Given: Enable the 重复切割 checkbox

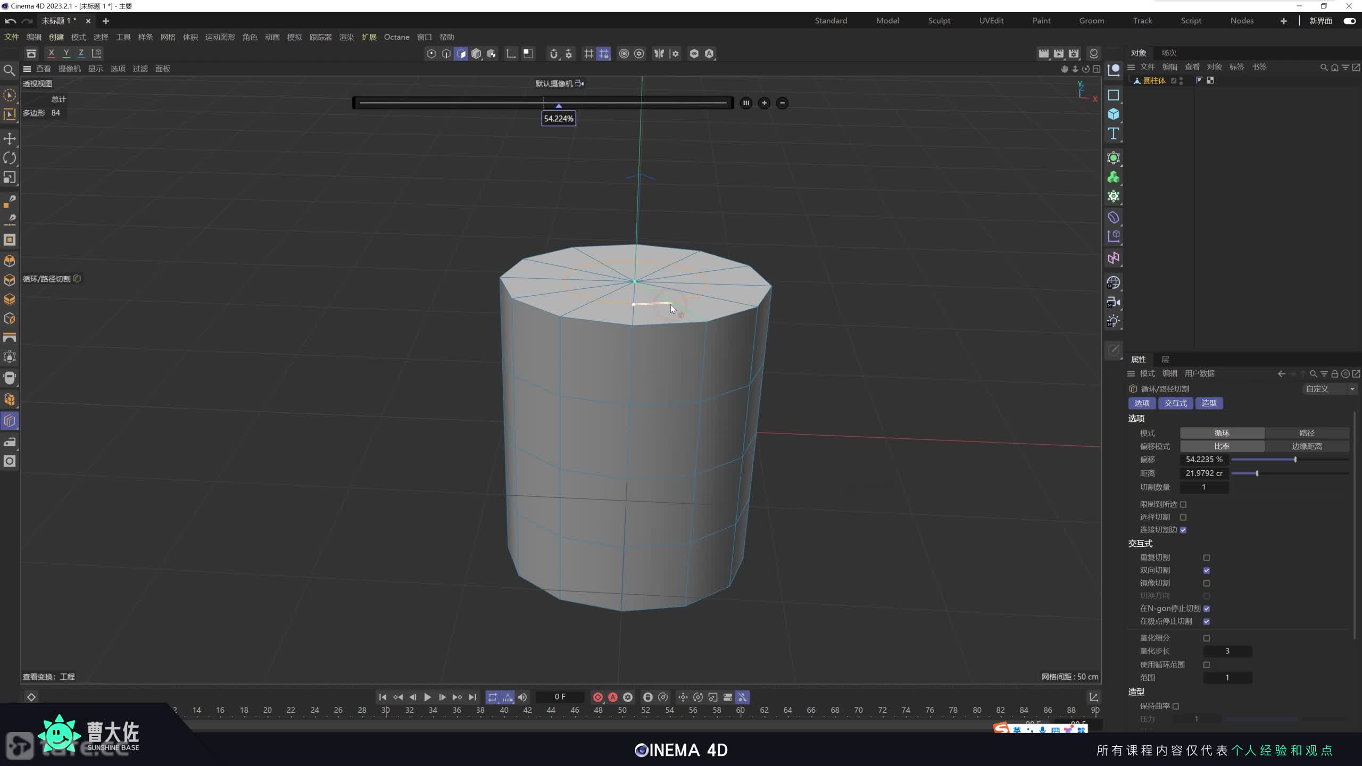Looking at the screenshot, I should click(x=1206, y=557).
